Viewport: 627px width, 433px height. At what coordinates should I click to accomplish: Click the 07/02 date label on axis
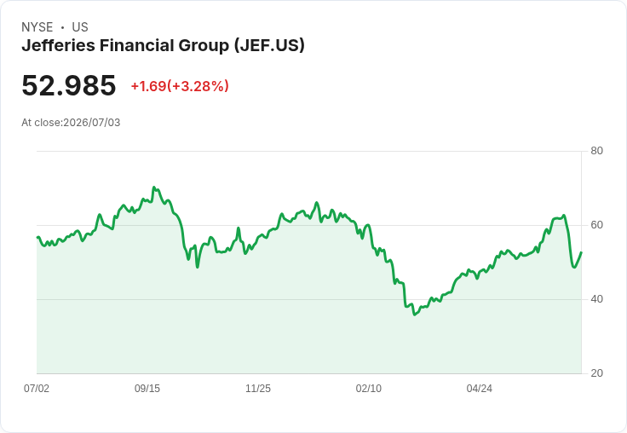pyautogui.click(x=37, y=389)
